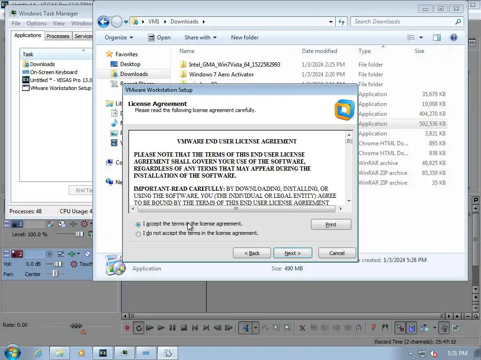This screenshot has height=360, width=481.
Task: Click Next in VMware setup
Action: pos(293,253)
